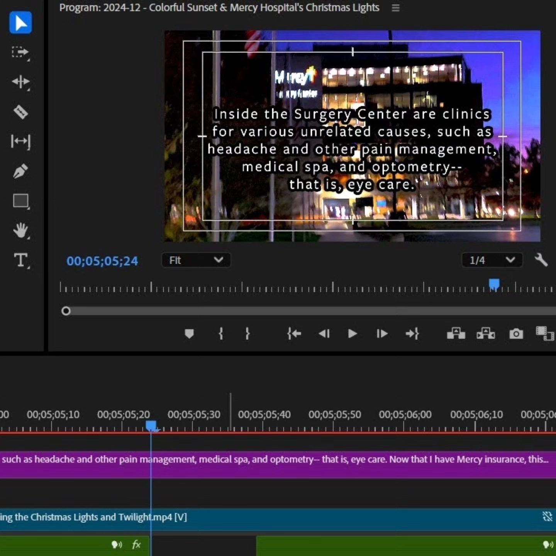Open the Fit zoom level dropdown

pyautogui.click(x=196, y=260)
